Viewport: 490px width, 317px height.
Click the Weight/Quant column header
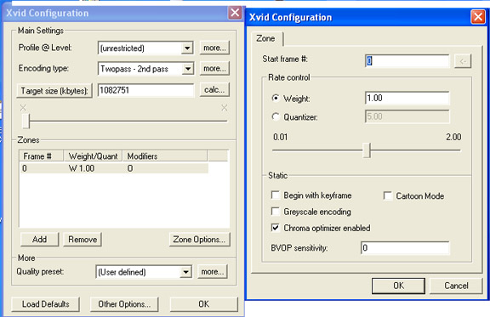93,156
